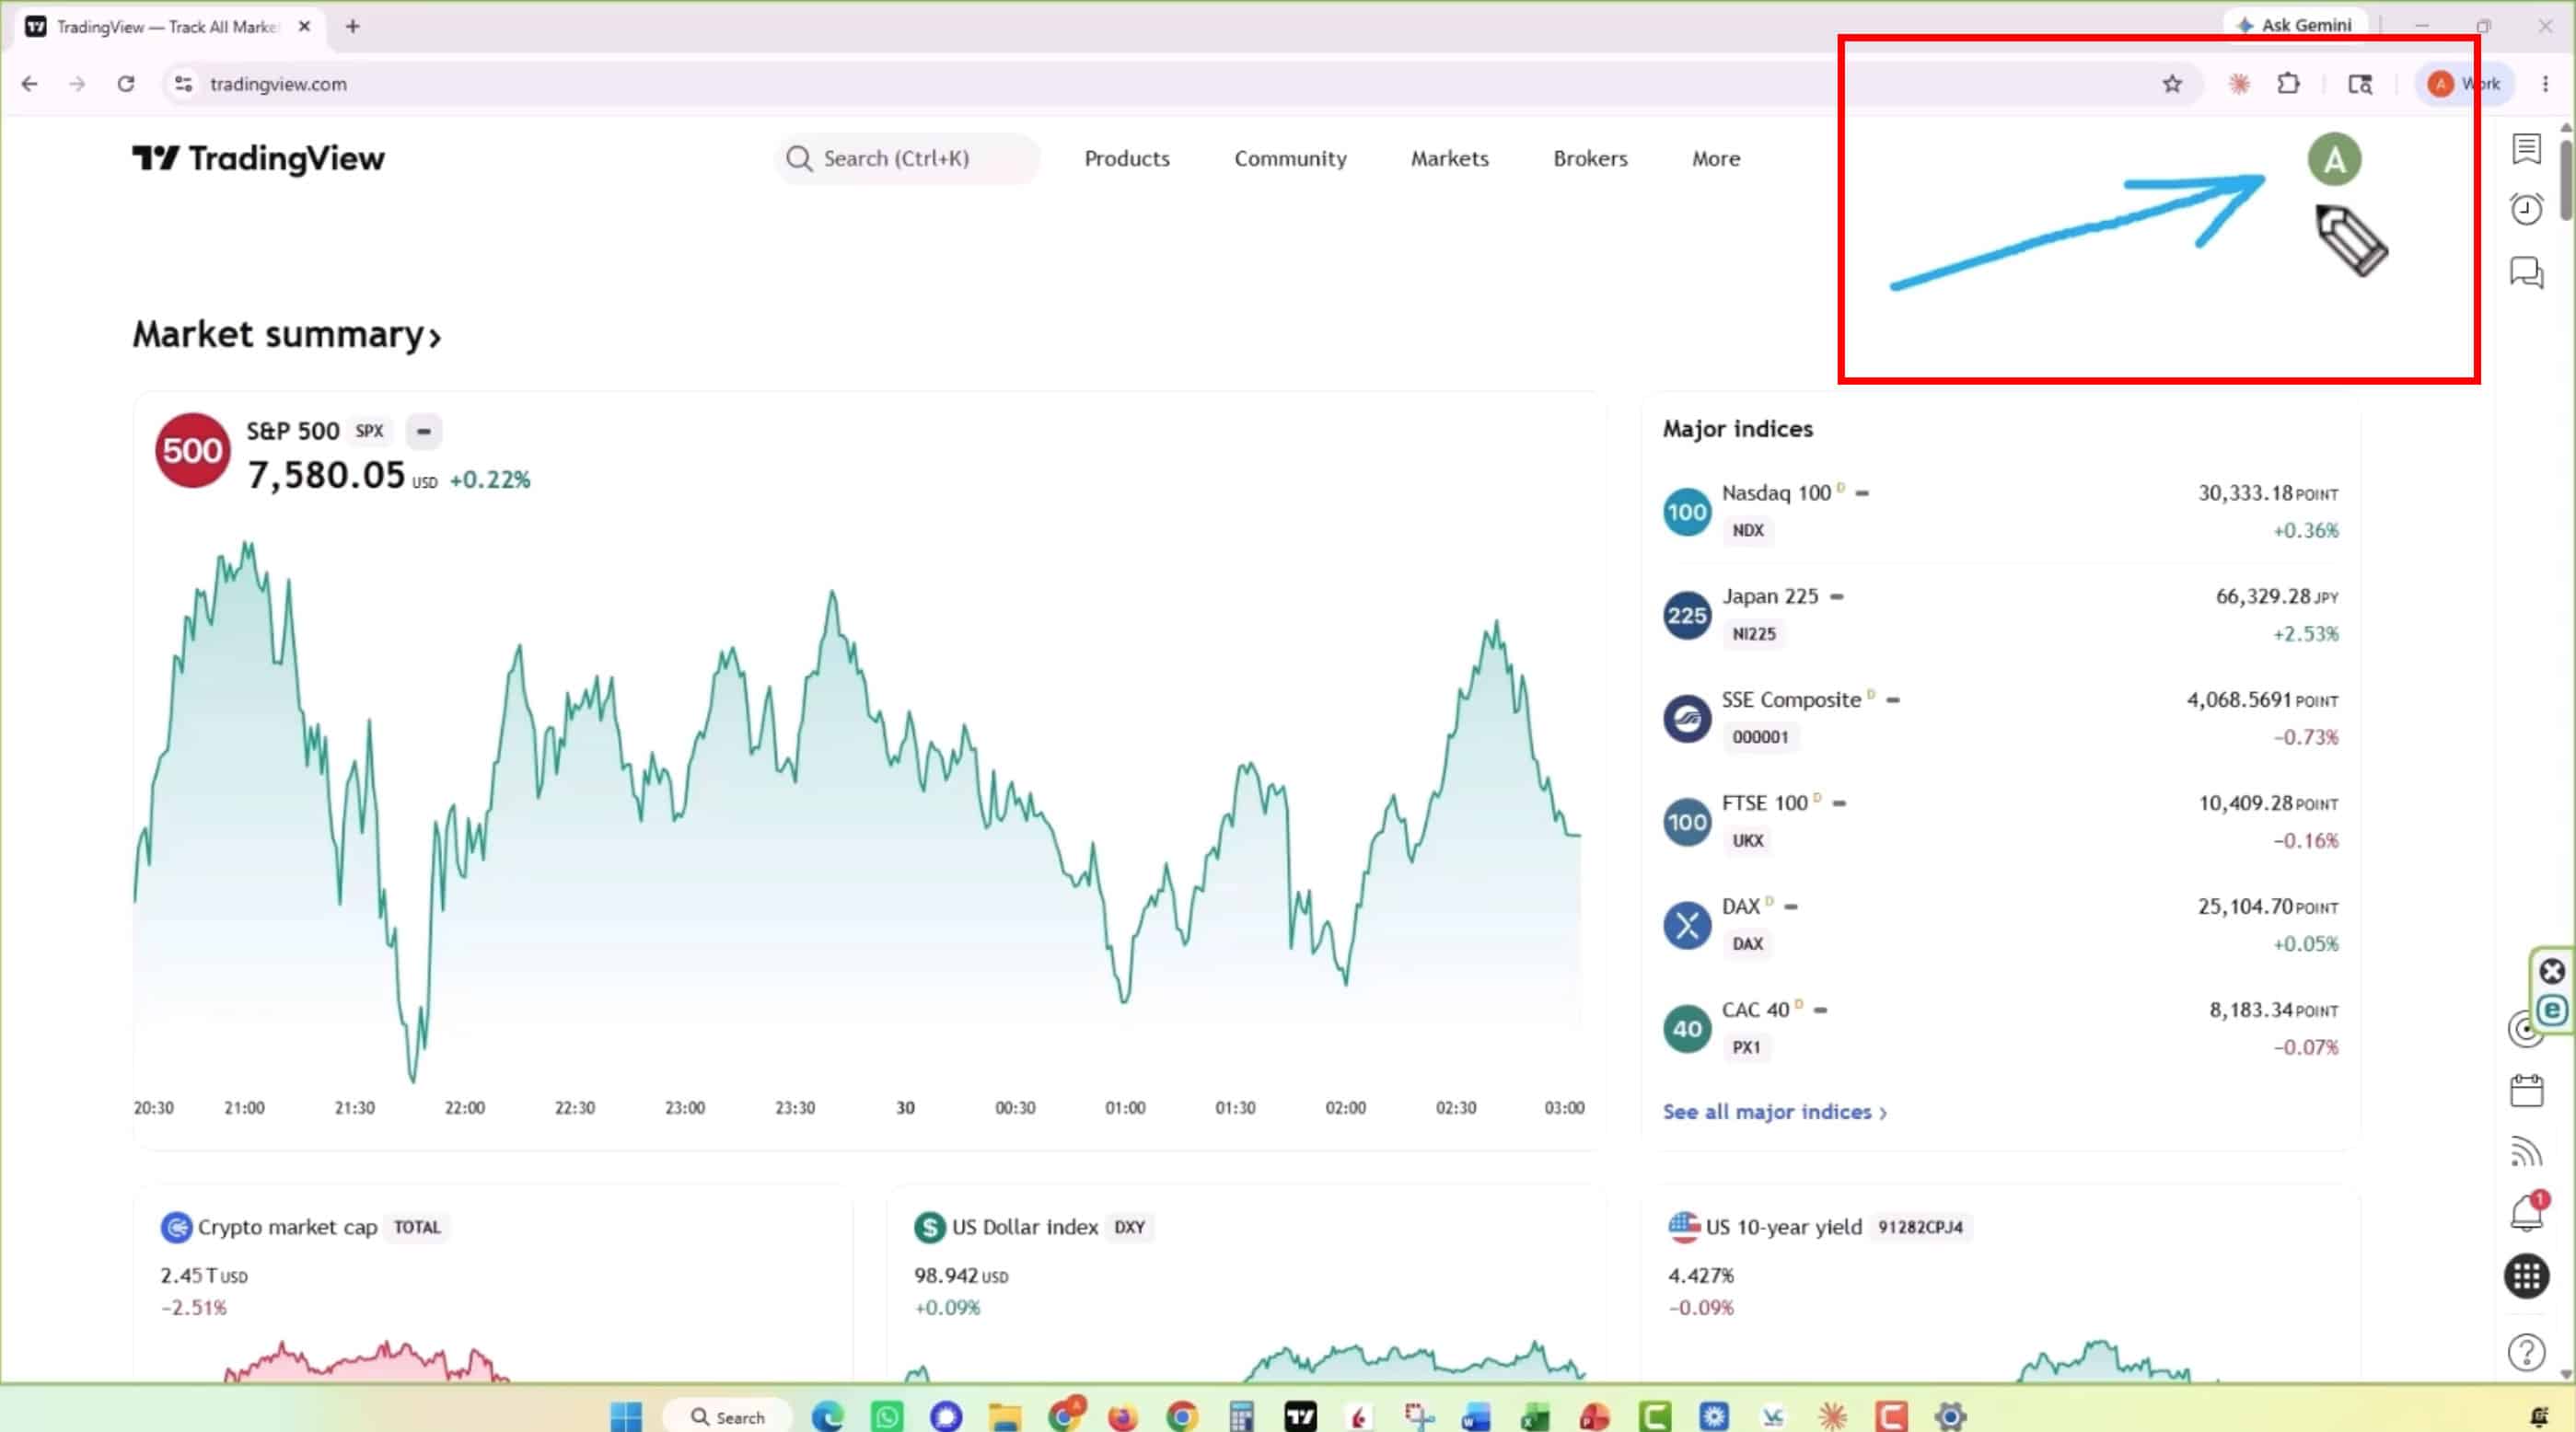Close the TradingView browser tab
Viewport: 2576px width, 1432px height.
click(304, 27)
